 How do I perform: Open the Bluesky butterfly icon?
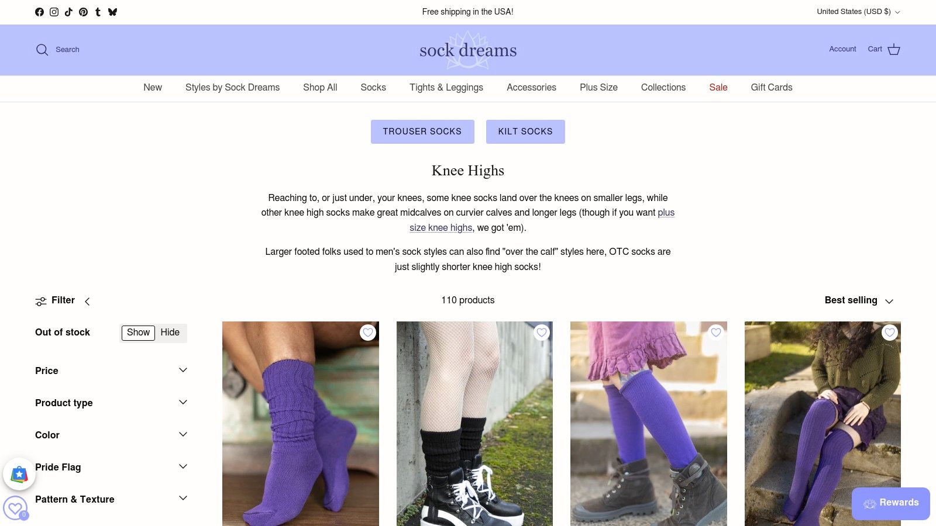click(x=112, y=12)
